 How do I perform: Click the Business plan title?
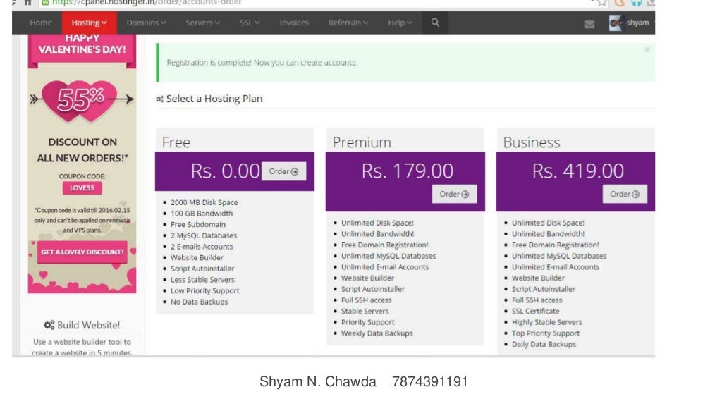(532, 142)
